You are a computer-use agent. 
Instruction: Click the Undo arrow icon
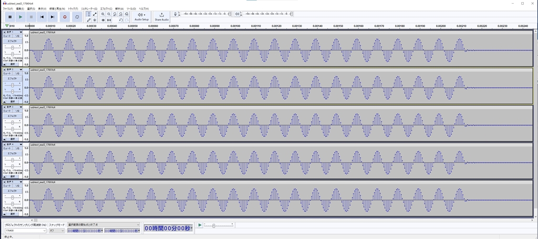click(x=121, y=20)
